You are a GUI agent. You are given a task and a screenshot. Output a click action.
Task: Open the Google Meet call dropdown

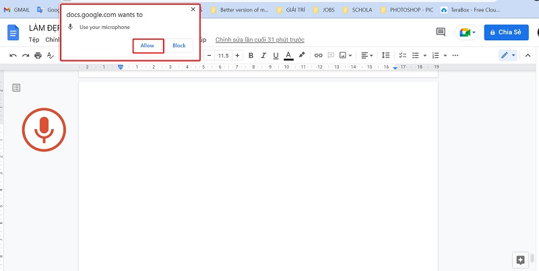pos(467,32)
